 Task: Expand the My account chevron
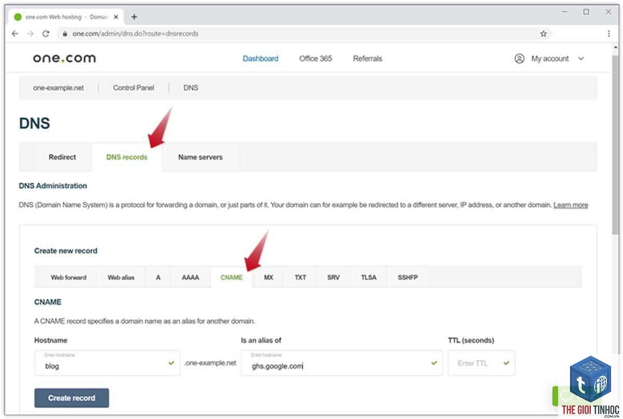(581, 59)
